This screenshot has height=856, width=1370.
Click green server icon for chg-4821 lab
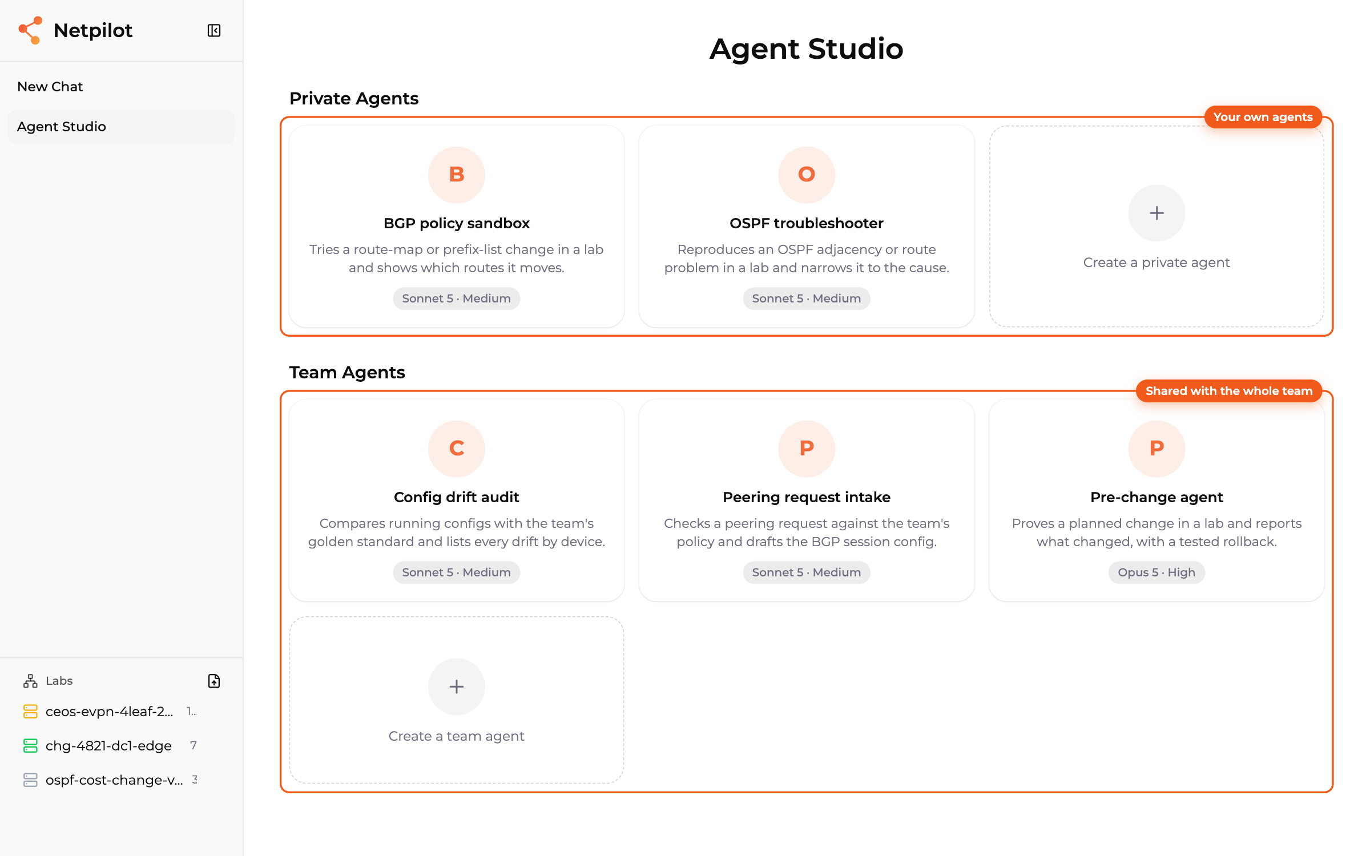[x=30, y=746]
